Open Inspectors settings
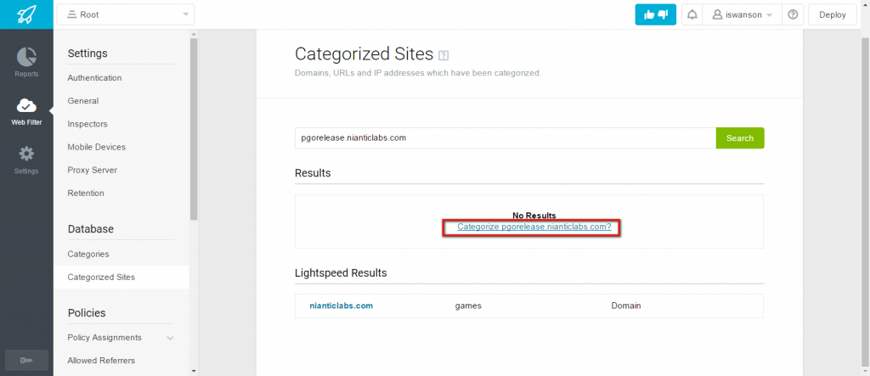The height and width of the screenshot is (376, 870). pyautogui.click(x=88, y=124)
